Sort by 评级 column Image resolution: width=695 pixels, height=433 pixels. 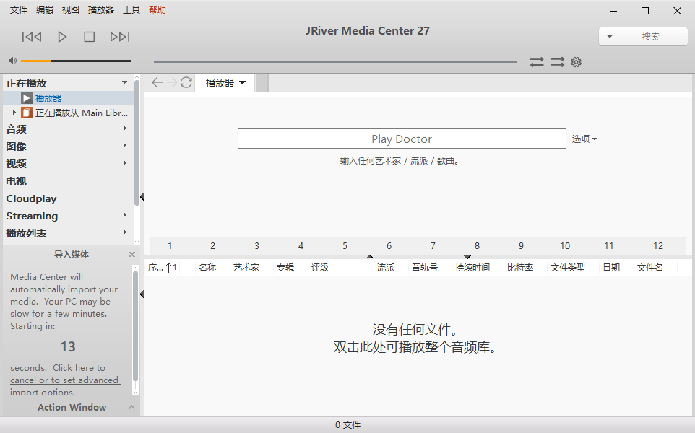(x=320, y=268)
